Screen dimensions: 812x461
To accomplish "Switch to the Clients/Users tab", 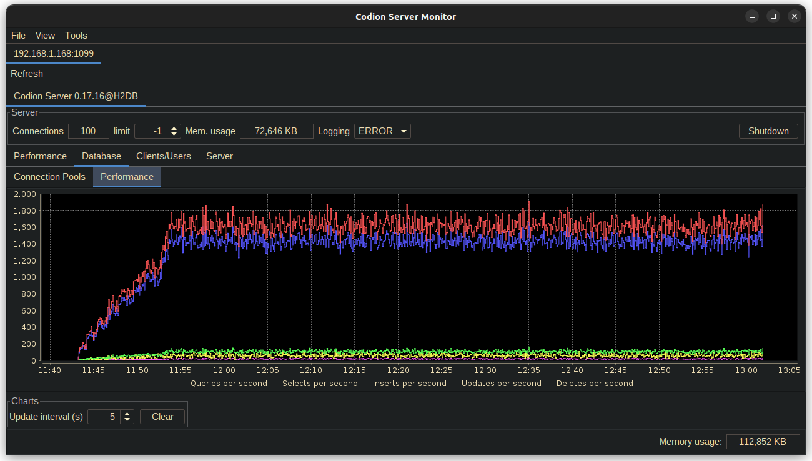I will 163,156.
